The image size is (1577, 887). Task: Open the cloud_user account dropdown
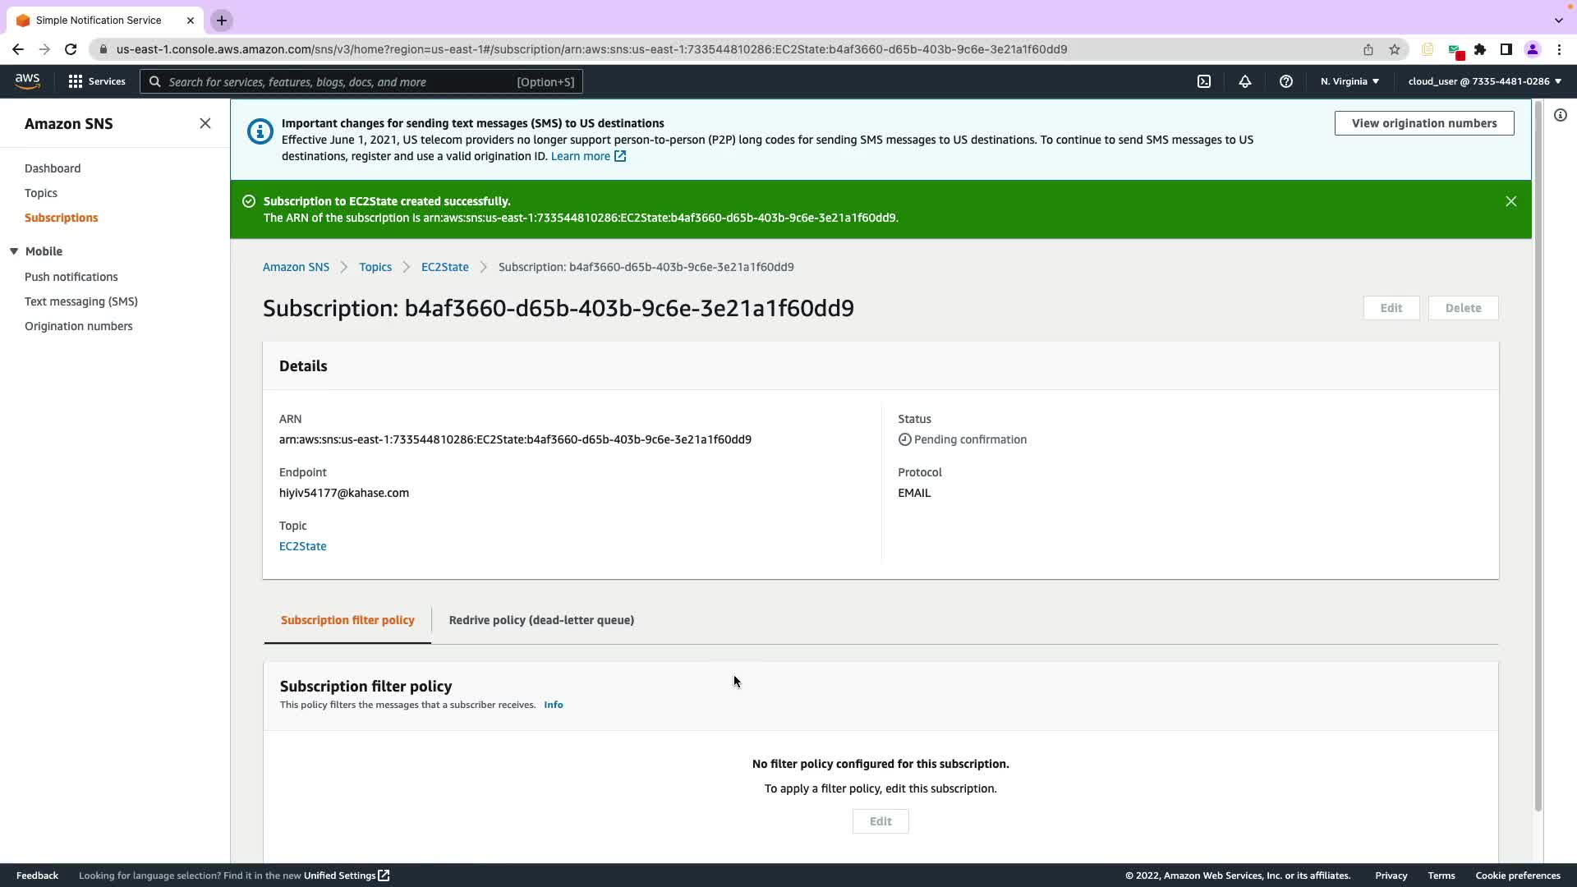[x=1484, y=81]
